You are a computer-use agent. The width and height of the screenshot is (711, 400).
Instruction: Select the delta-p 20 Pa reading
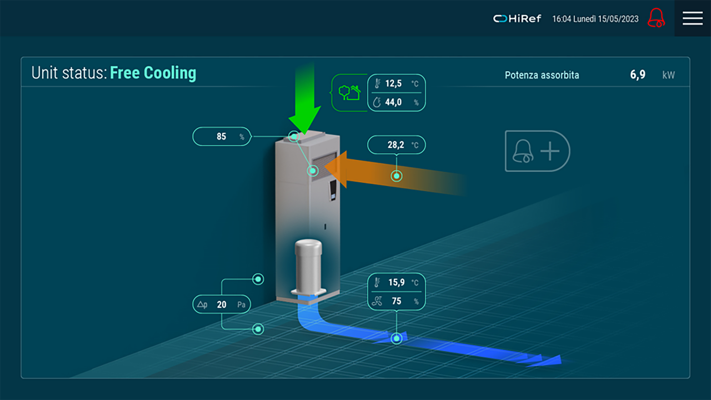pyautogui.click(x=222, y=304)
